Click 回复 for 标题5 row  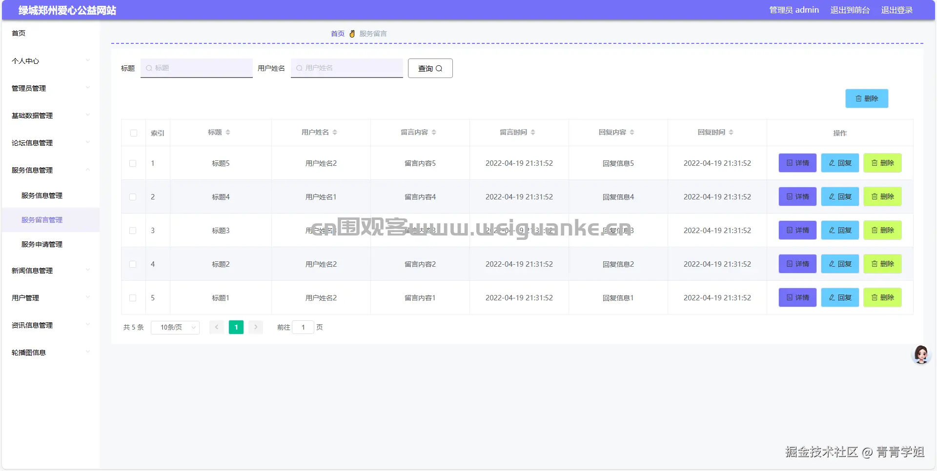(840, 163)
